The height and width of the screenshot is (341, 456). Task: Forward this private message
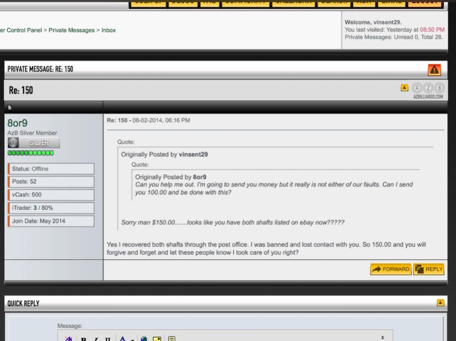coord(390,269)
